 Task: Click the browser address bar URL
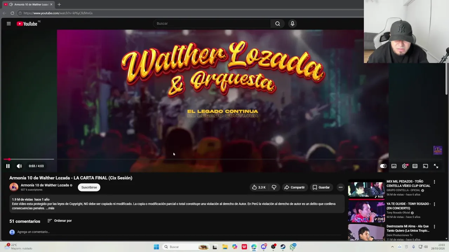coord(58,13)
